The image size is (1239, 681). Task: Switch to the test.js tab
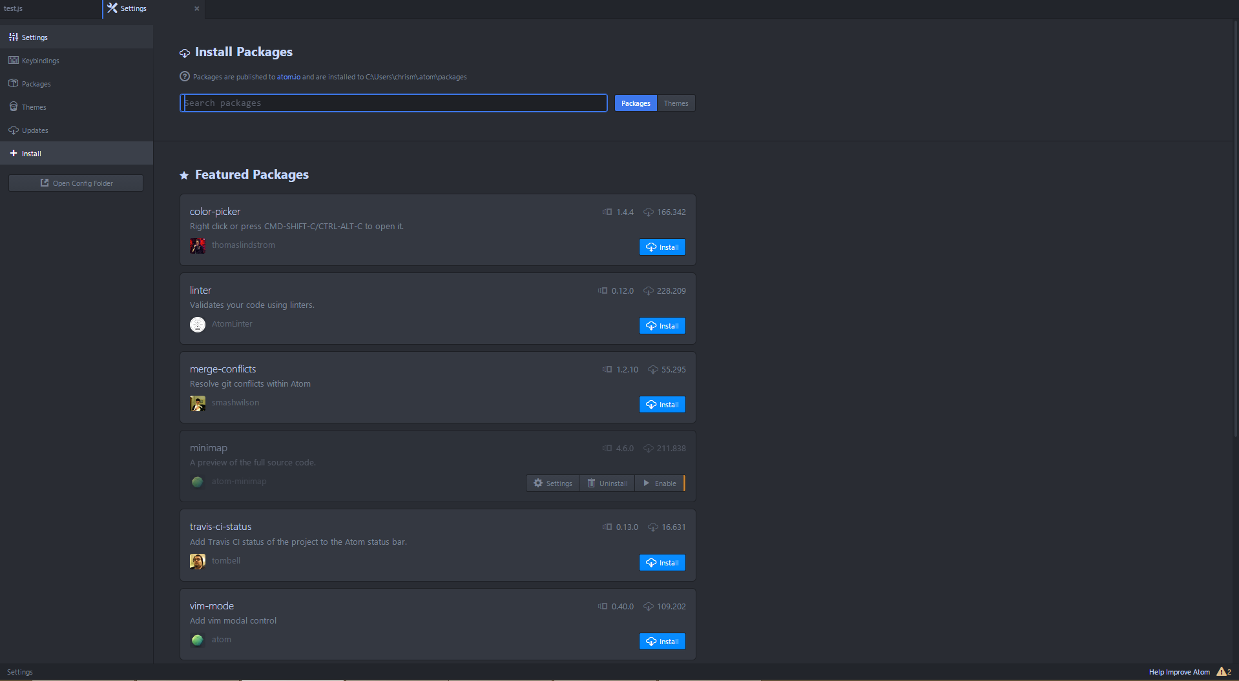tap(48, 8)
